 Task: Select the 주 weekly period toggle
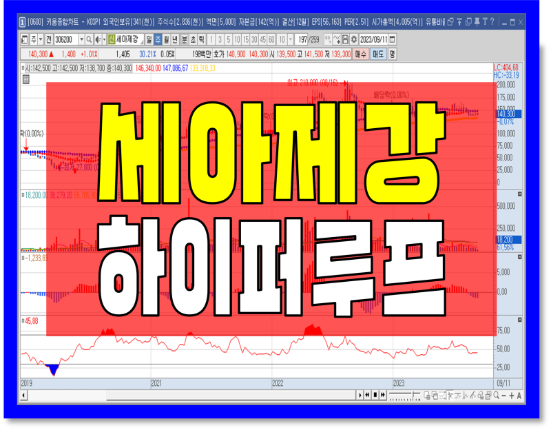[158, 39]
